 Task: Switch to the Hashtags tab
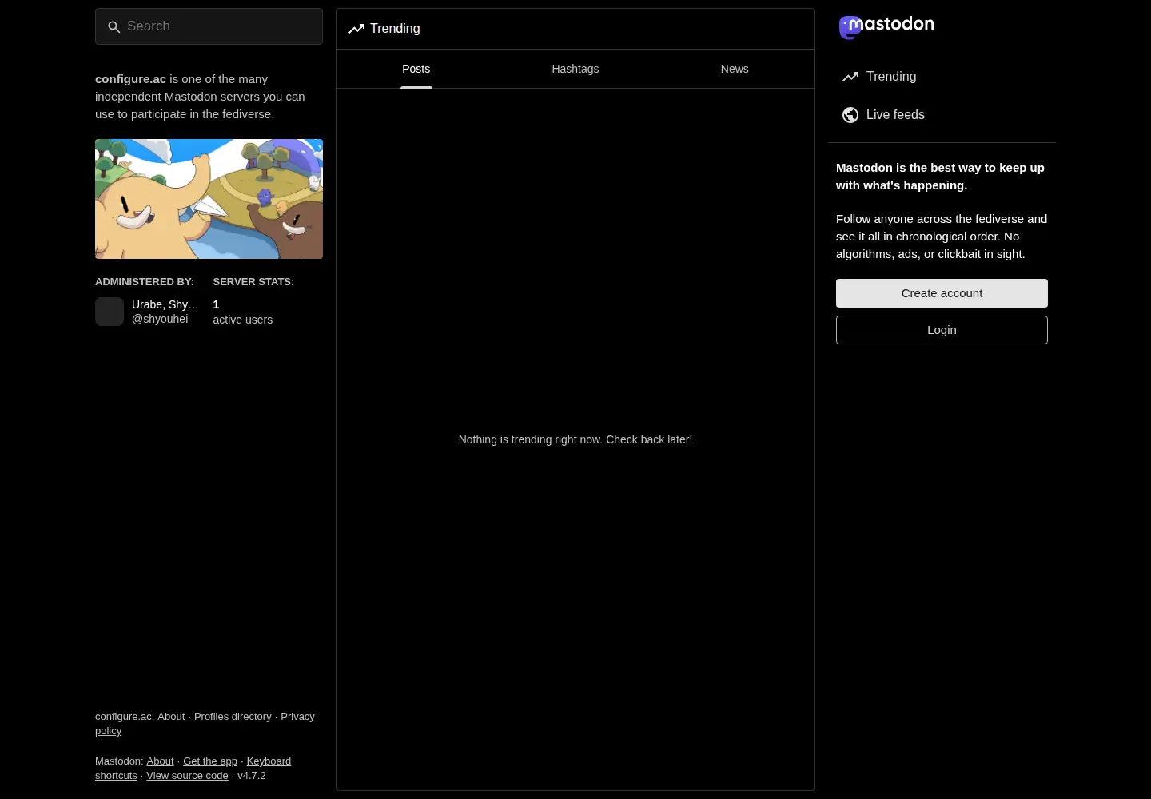(575, 69)
